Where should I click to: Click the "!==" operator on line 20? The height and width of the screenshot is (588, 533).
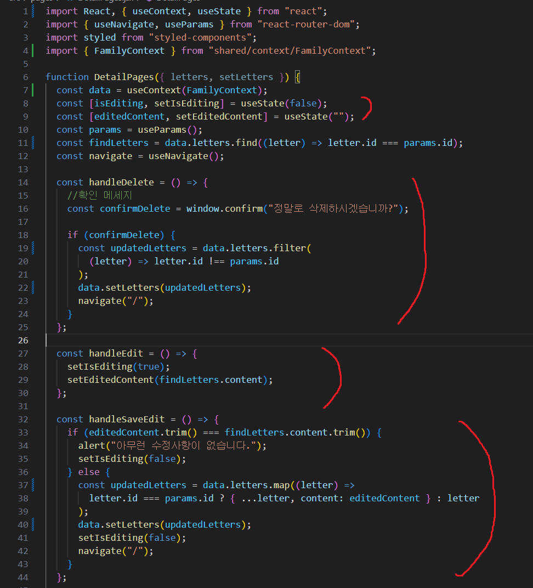pyautogui.click(x=216, y=262)
